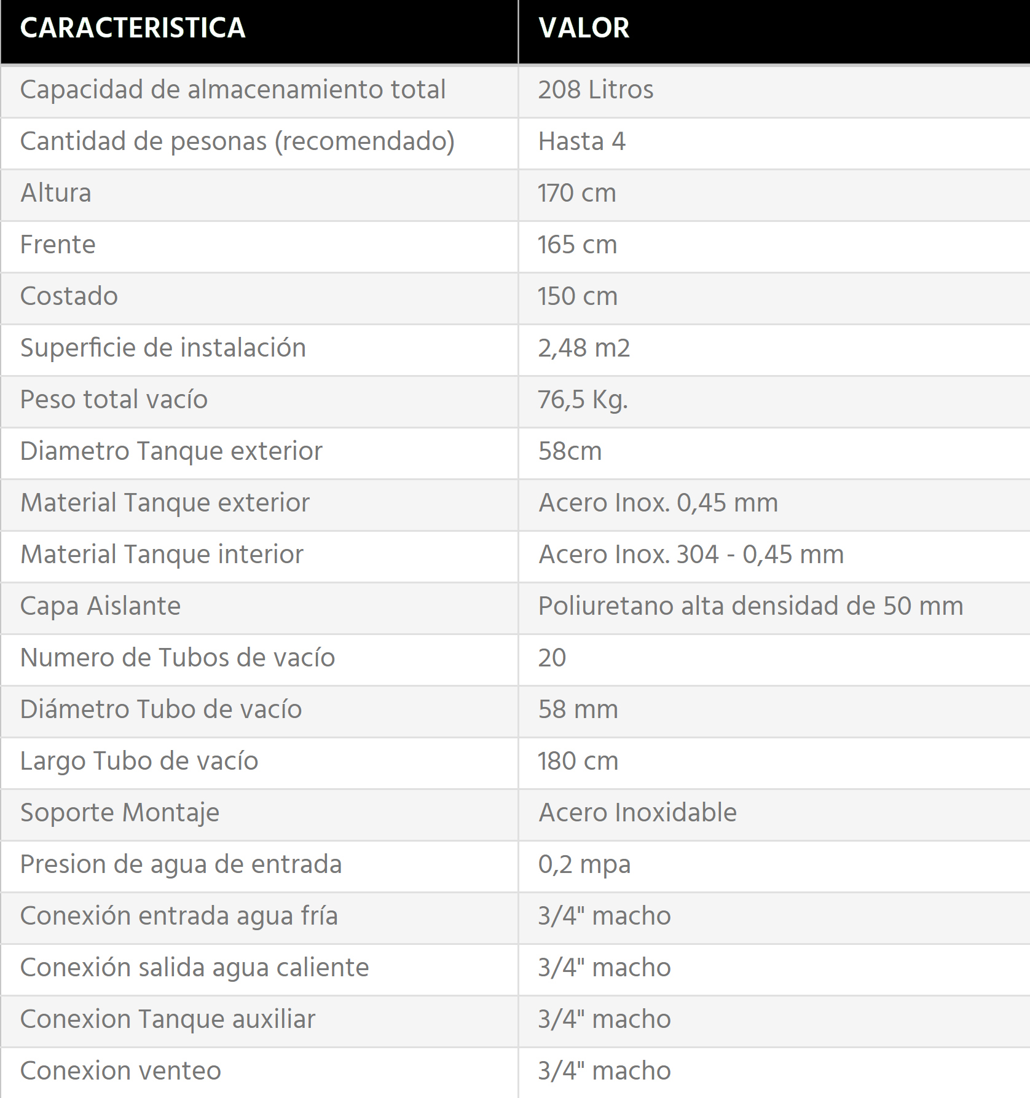Click the VALOR column header

coord(584,28)
